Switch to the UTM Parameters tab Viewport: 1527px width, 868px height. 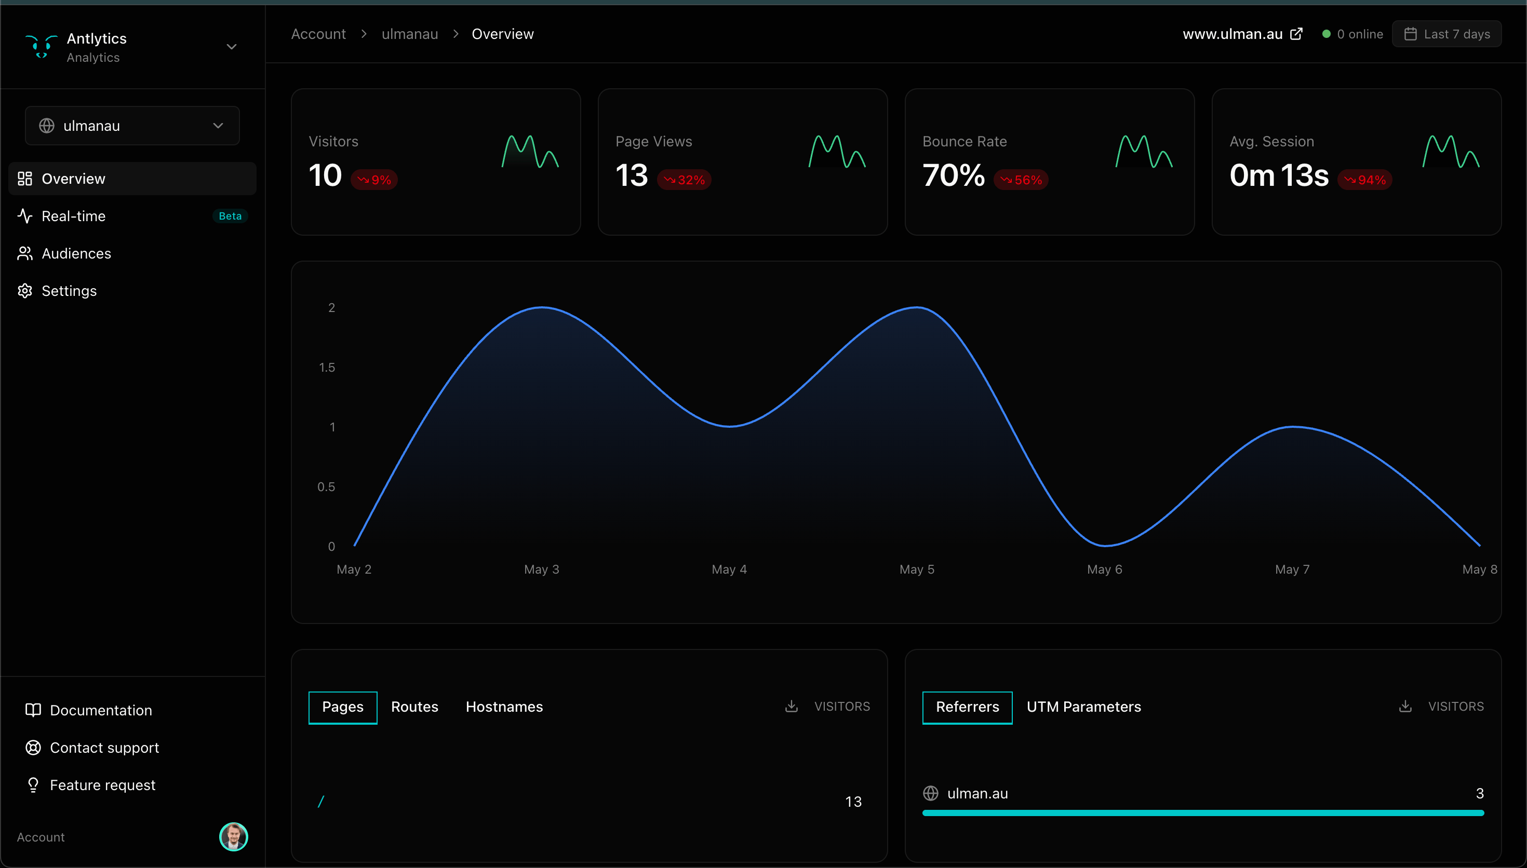pos(1084,708)
